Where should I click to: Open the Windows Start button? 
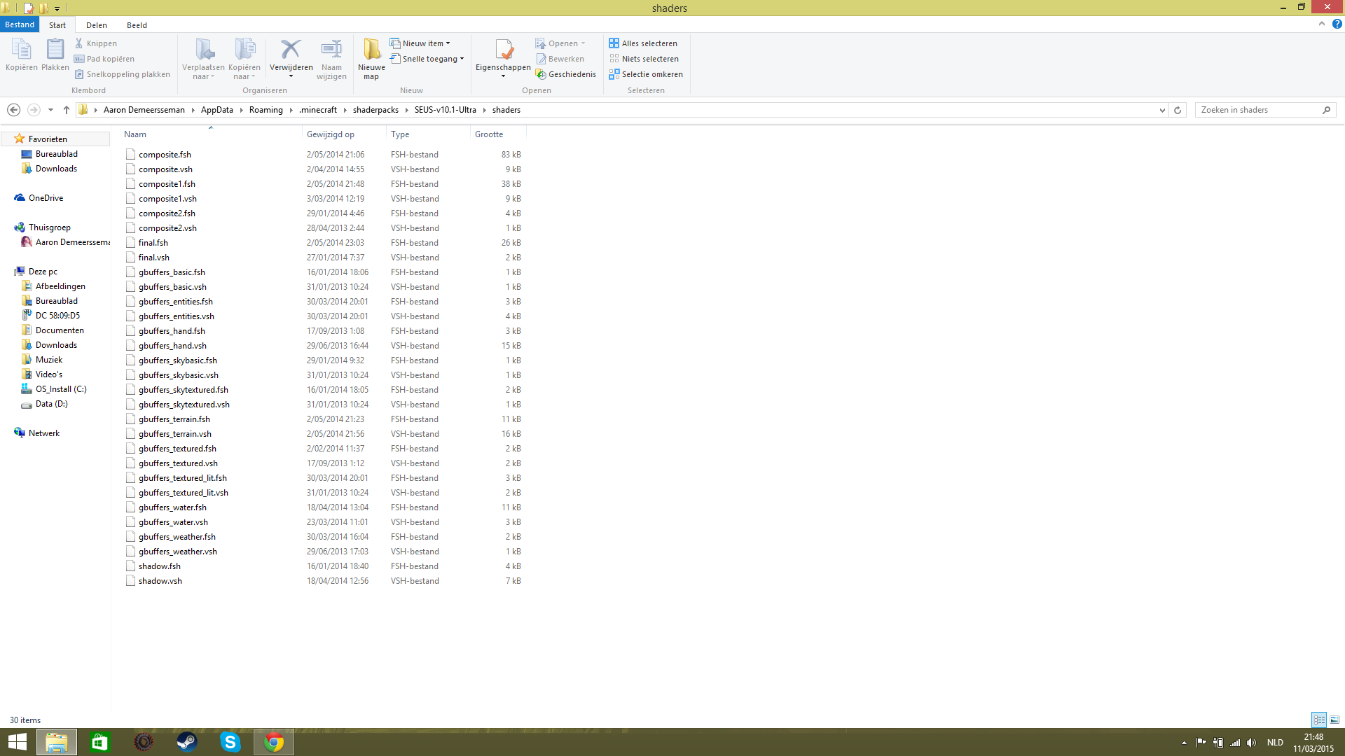[18, 742]
